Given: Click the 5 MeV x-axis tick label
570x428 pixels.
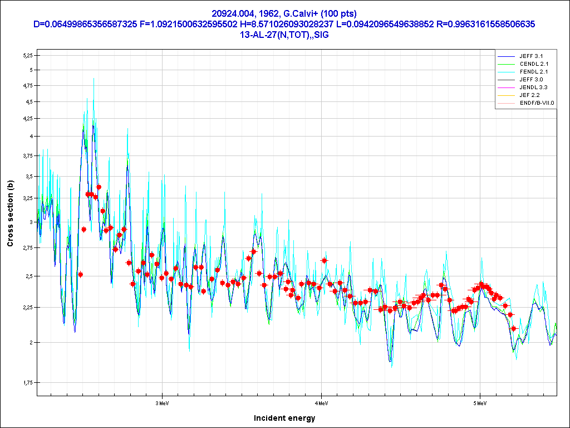Looking at the screenshot, I should coord(479,402).
